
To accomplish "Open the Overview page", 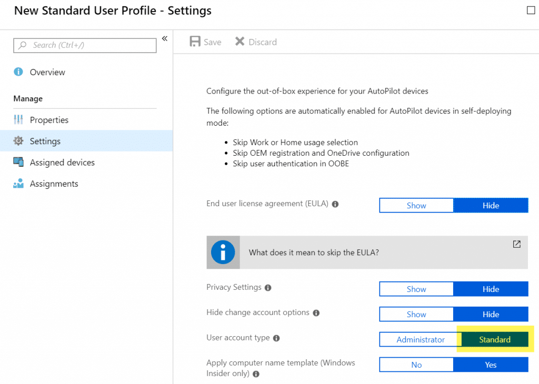I will 46,72.
